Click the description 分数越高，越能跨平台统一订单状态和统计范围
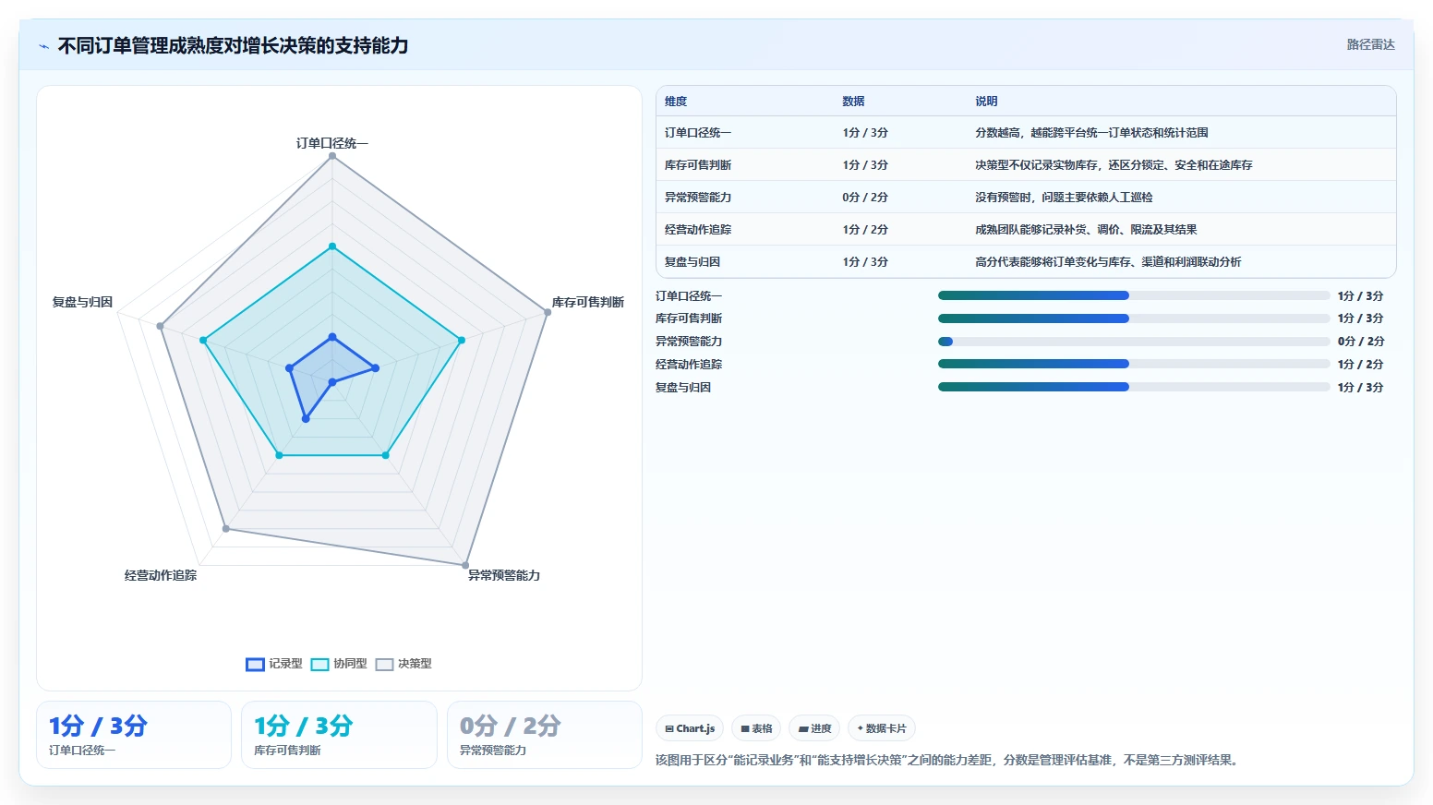1433x805 pixels. coord(1091,133)
